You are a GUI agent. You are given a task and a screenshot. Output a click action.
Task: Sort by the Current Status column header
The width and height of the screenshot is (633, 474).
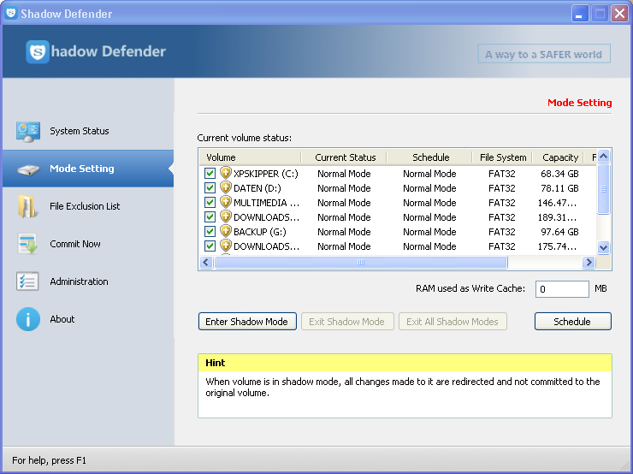pos(344,157)
